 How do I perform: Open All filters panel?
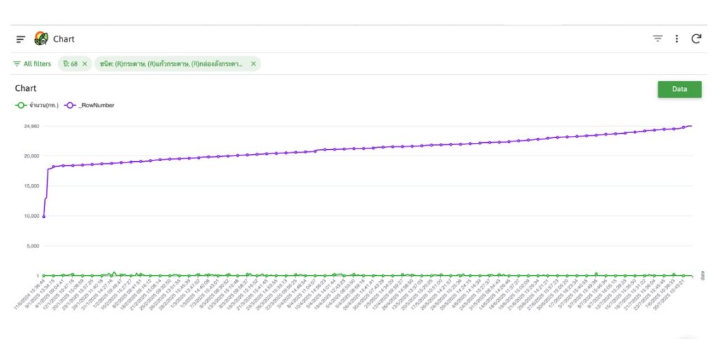(32, 64)
